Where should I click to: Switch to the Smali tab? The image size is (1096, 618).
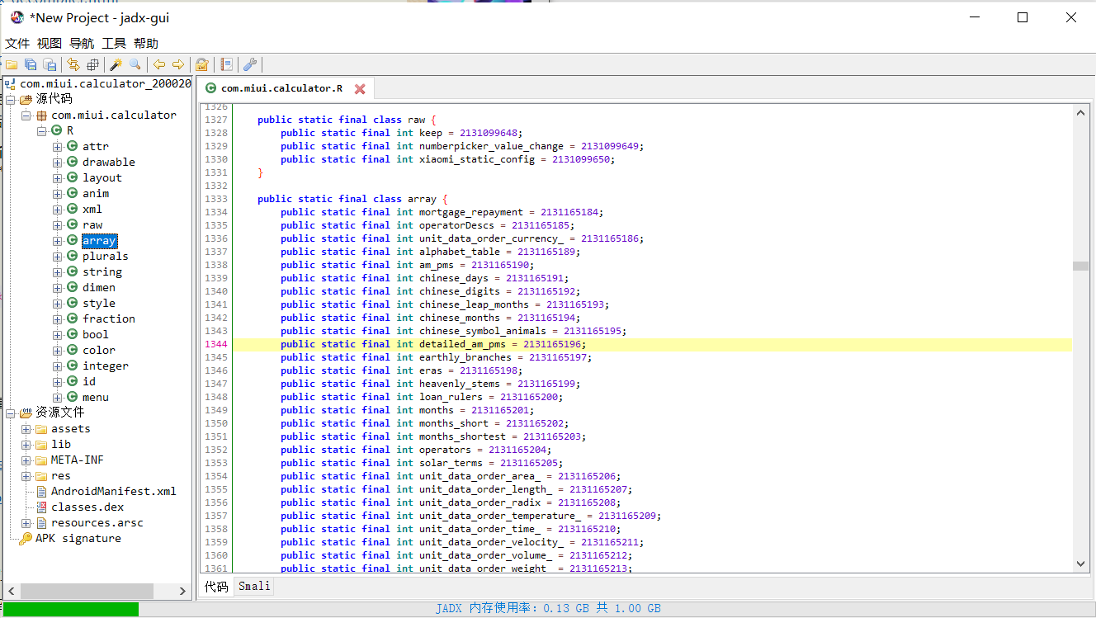click(253, 586)
